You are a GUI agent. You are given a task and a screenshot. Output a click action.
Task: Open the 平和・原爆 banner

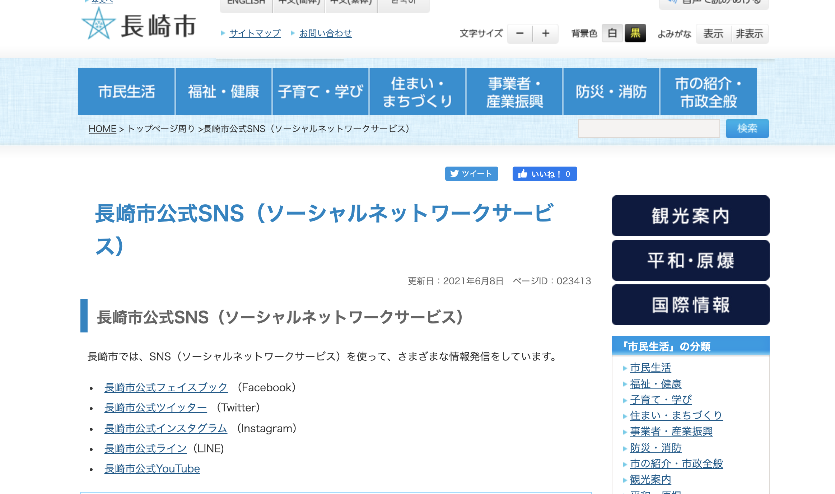(x=690, y=260)
